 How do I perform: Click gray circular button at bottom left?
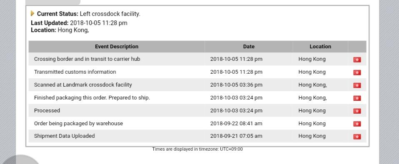click(21, 159)
